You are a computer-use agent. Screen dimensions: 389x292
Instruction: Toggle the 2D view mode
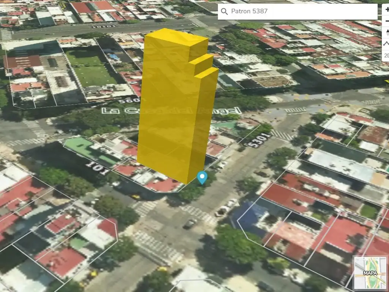pyautogui.click(x=386, y=56)
